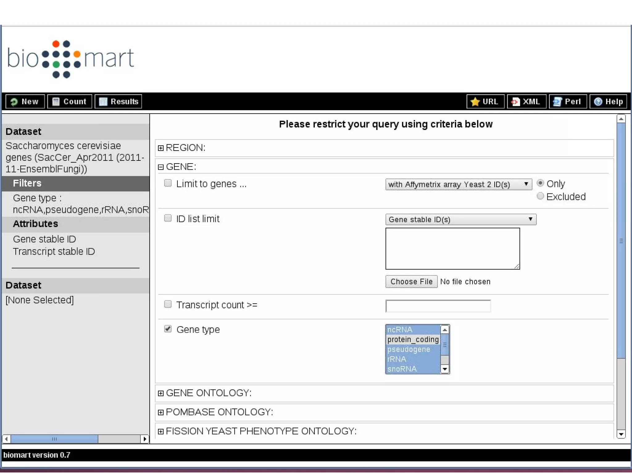Open Attributes in the left panel
This screenshot has height=474, width=632.
click(x=35, y=224)
